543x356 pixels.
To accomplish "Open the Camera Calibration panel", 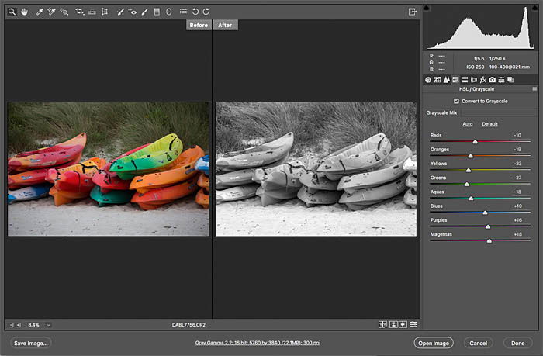I will tap(492, 80).
